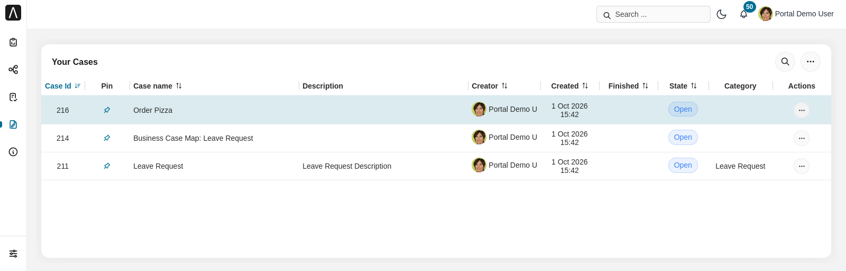This screenshot has width=846, height=271.
Task: Click case id 216 cell
Action: pyautogui.click(x=63, y=110)
